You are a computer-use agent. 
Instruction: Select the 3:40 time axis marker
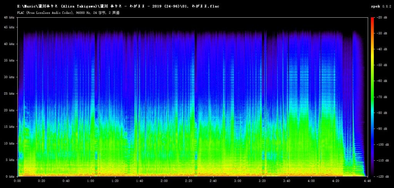click(286, 181)
